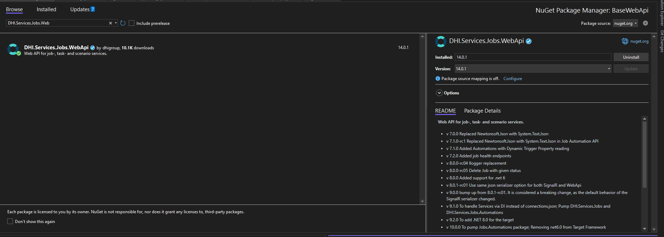Click package list scrollbar up arrow
This screenshot has width=664, height=237.
pos(422,36)
